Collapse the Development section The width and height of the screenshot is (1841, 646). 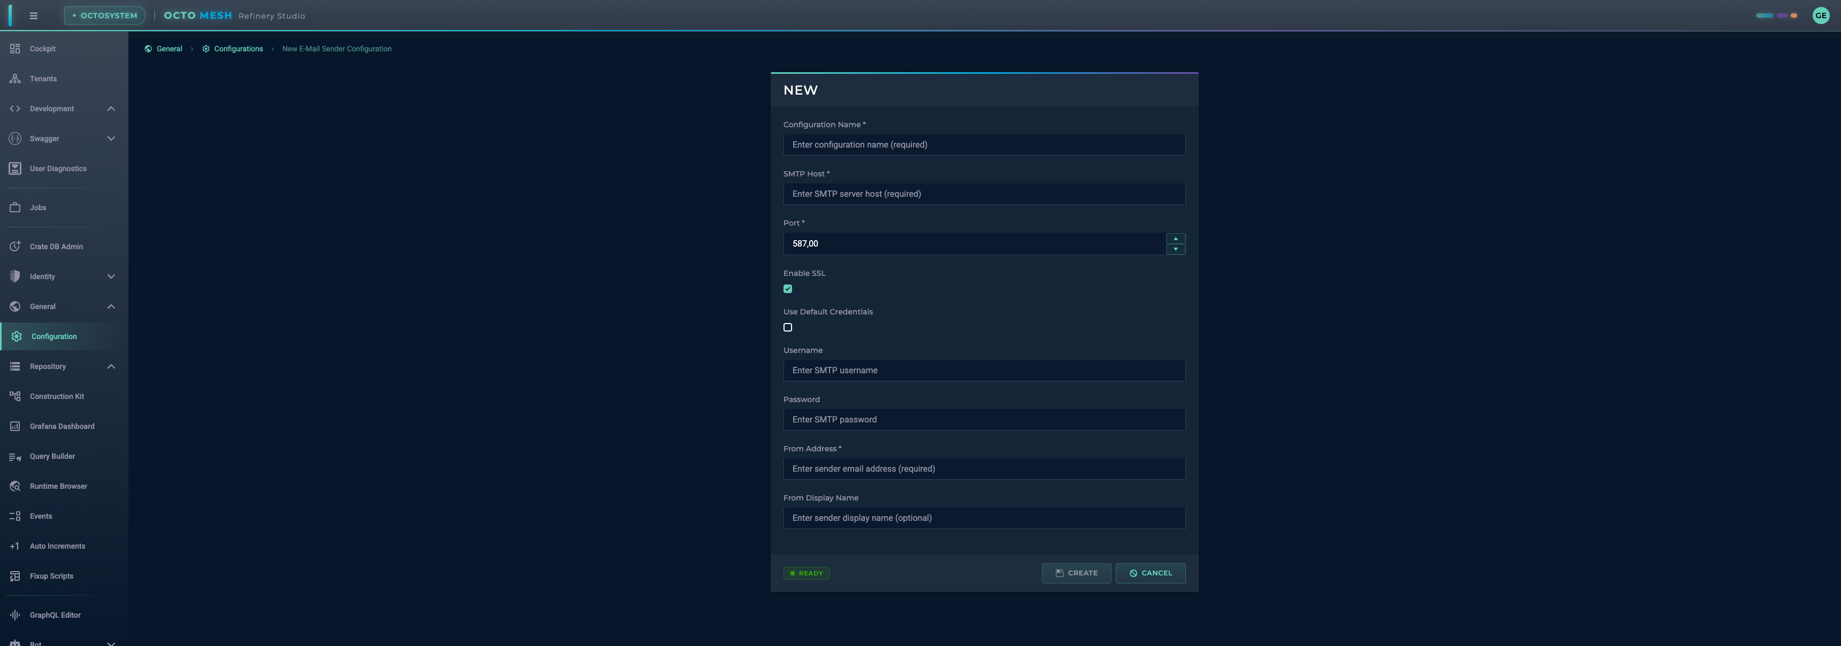click(x=111, y=109)
